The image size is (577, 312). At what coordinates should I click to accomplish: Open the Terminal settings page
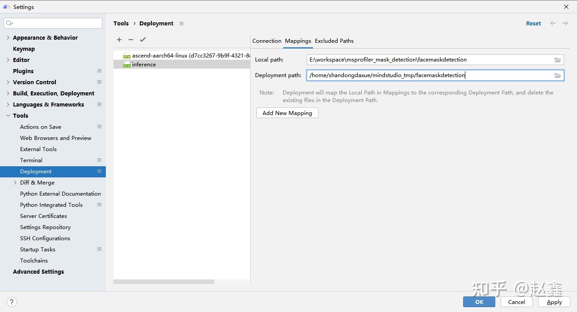tap(31, 160)
